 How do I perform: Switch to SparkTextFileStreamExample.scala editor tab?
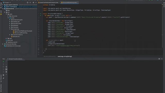[48, 3]
